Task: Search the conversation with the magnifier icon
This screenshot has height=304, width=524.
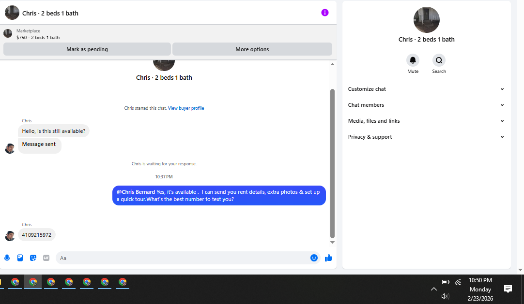Action: (x=439, y=60)
